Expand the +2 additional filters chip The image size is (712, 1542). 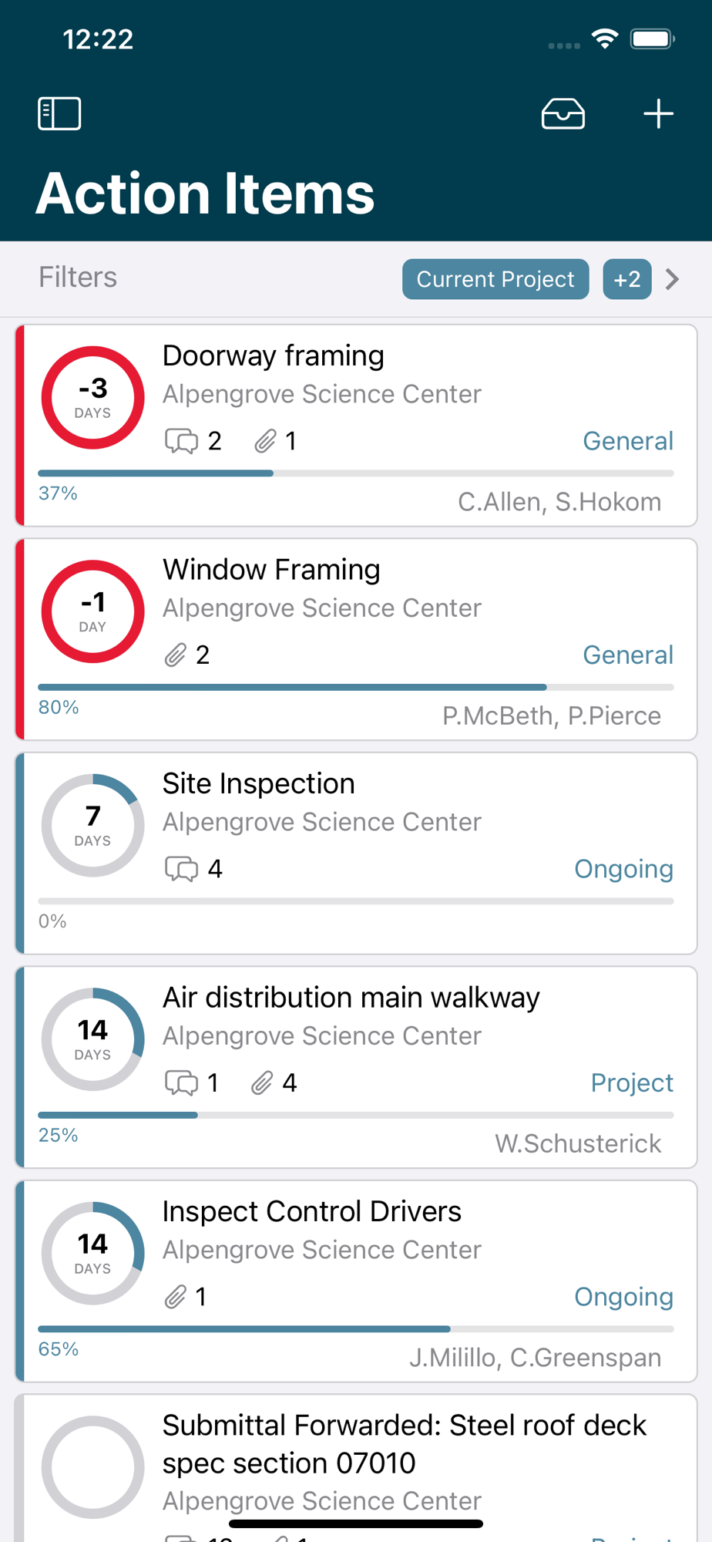[x=627, y=279]
